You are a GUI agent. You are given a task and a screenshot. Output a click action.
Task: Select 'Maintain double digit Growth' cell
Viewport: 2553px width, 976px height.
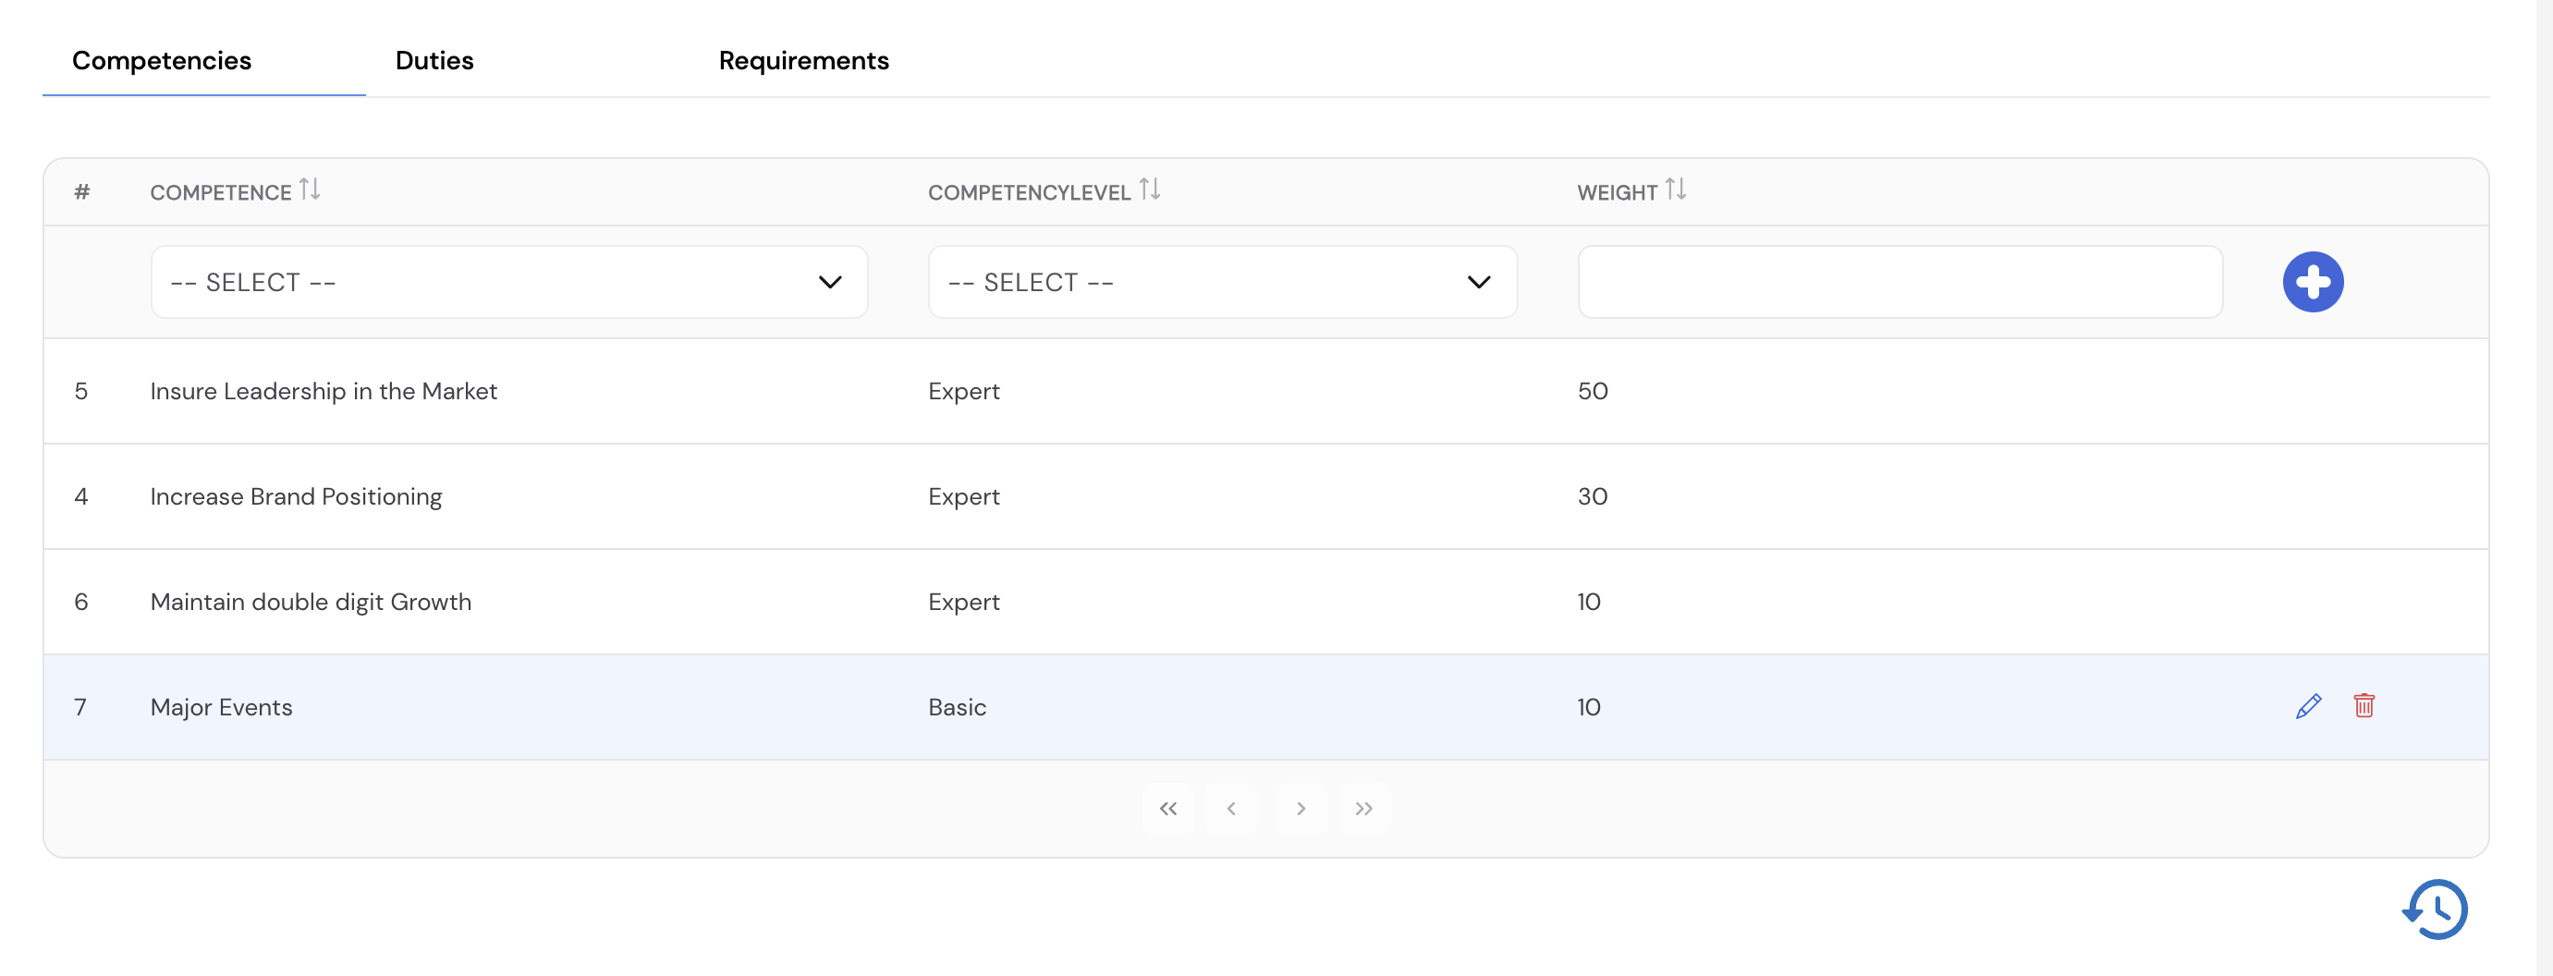pos(311,602)
